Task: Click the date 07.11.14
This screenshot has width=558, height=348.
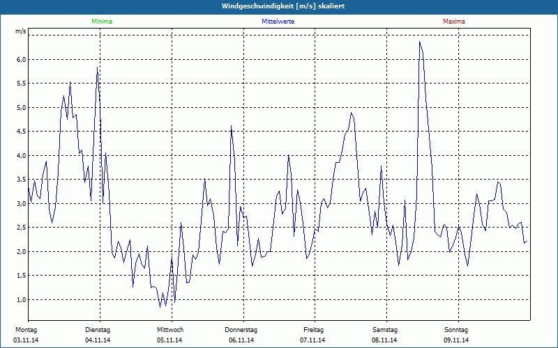Action: (x=312, y=340)
